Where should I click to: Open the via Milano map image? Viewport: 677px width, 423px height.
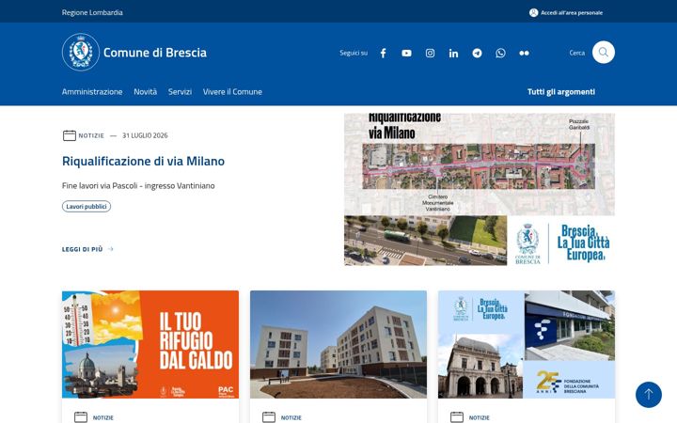tap(480, 189)
